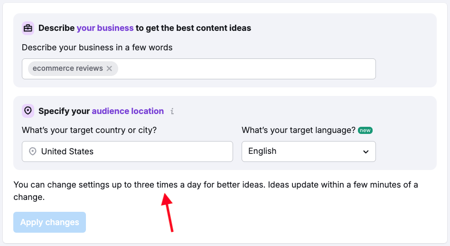Click the purple 'your business' text
The height and width of the screenshot is (246, 450).
pyautogui.click(x=105, y=28)
